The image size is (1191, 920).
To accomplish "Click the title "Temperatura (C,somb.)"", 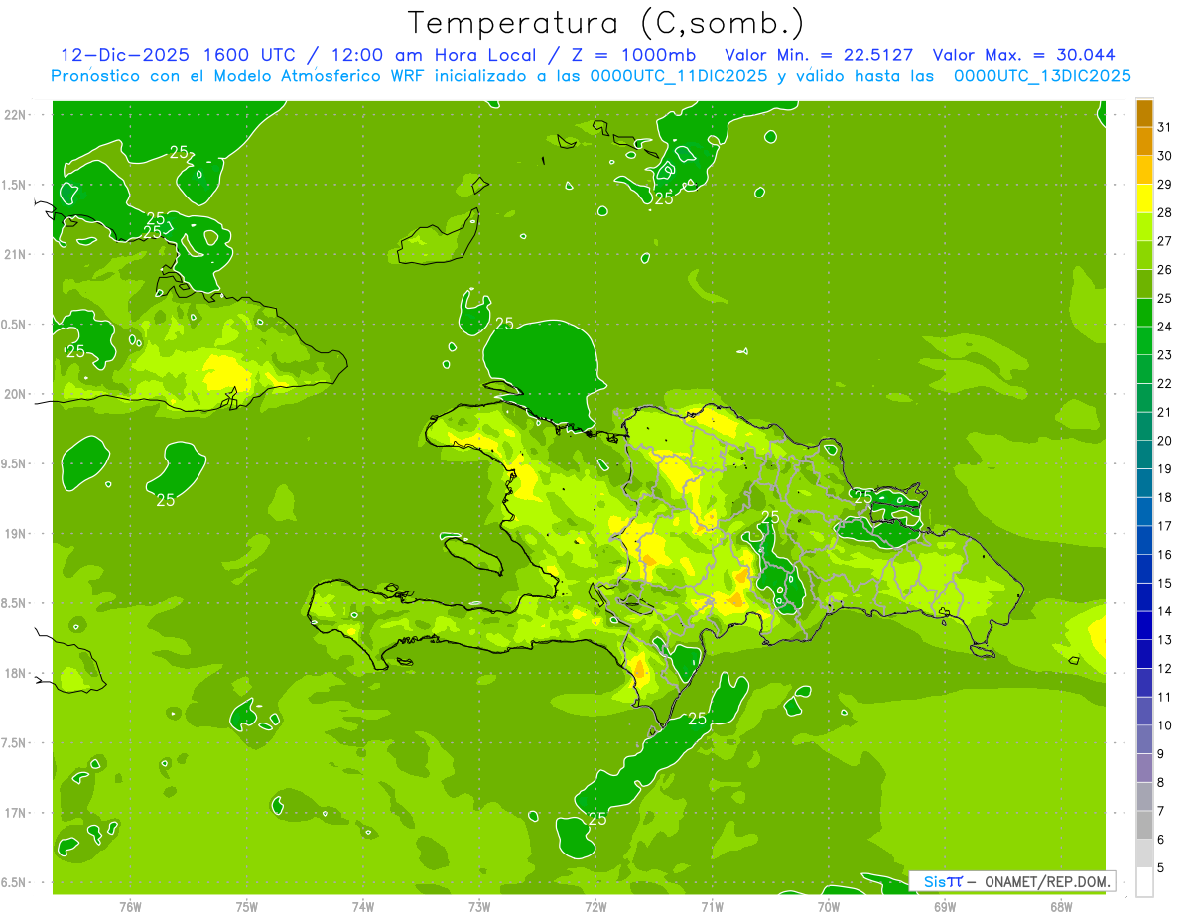I will click(x=605, y=22).
